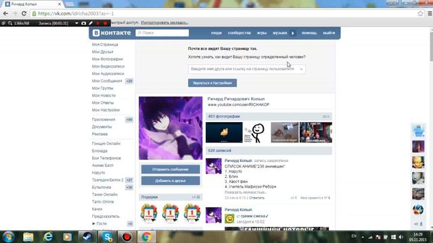Open Мои Группы in sidebar
Screen dimensions: 433x243
coord(102,88)
